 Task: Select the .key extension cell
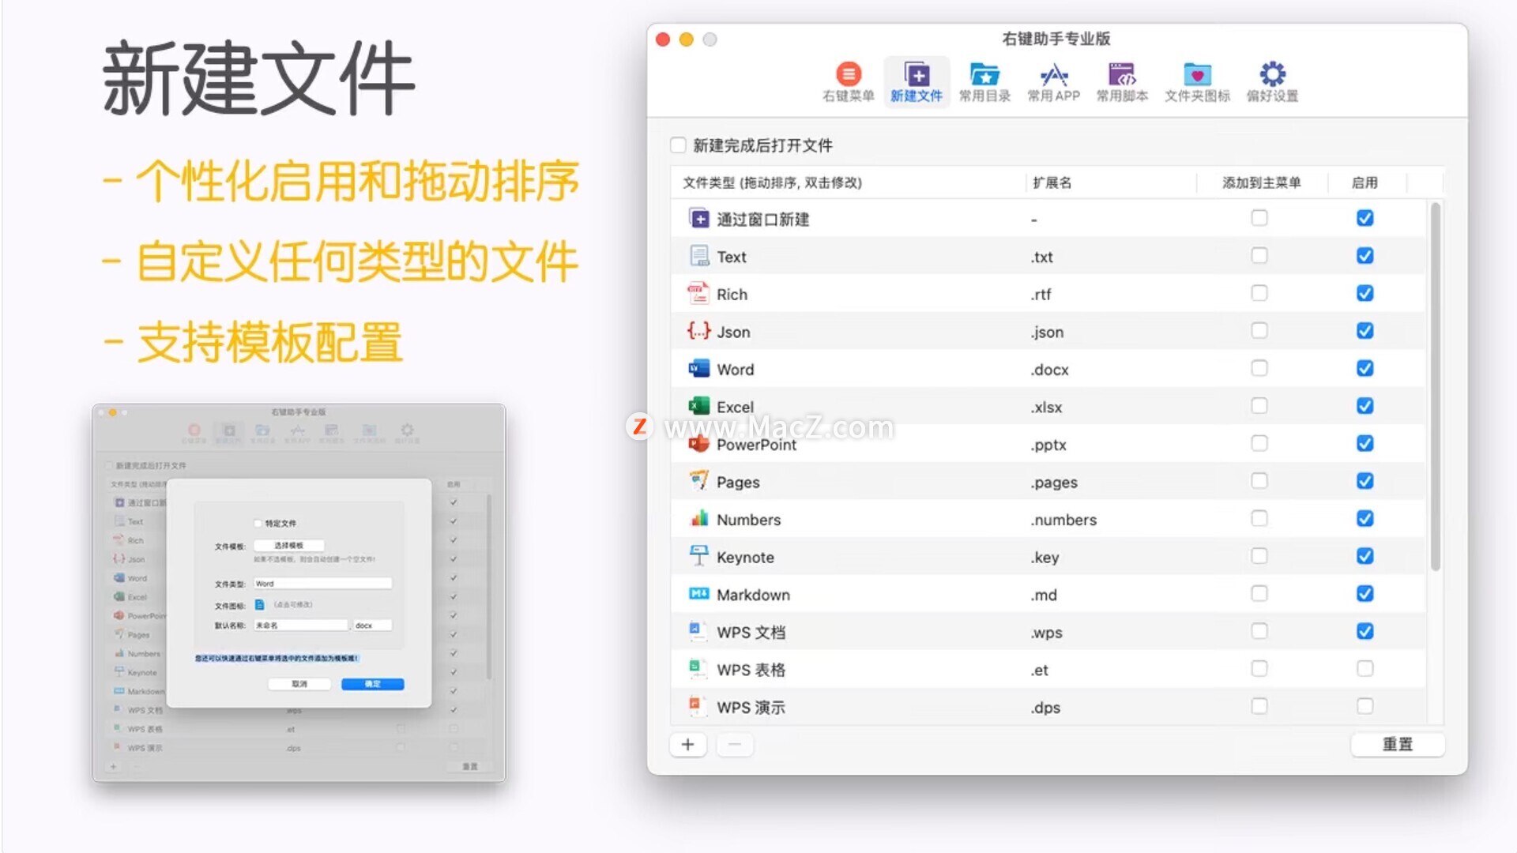click(x=1045, y=558)
